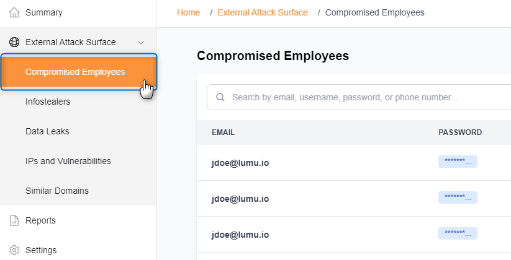Click the search magnifier icon
Image resolution: width=511 pixels, height=260 pixels.
pos(220,97)
